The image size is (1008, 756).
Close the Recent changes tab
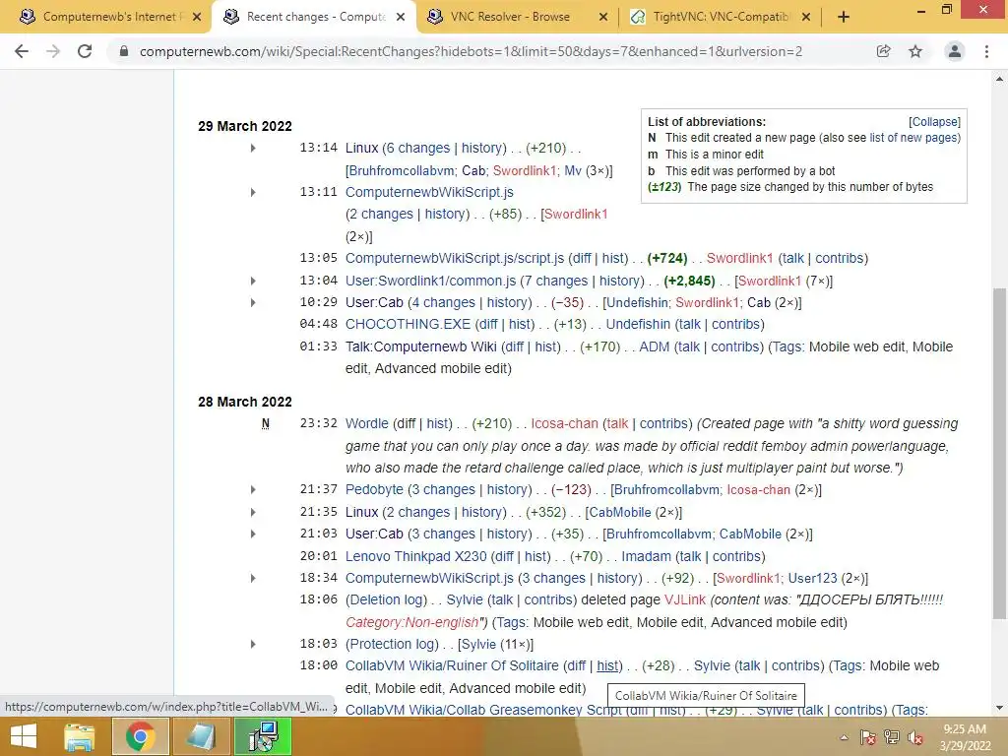point(401,17)
